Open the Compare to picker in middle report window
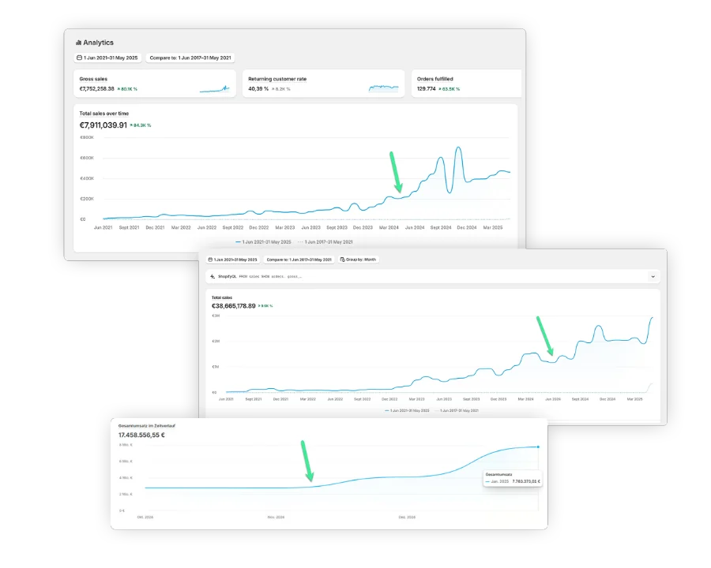This screenshot has width=711, height=568. pos(299,260)
